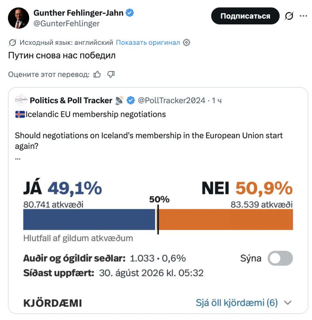The height and width of the screenshot is (320, 312).
Task: Toggle the Sýna switch
Action: [280, 258]
